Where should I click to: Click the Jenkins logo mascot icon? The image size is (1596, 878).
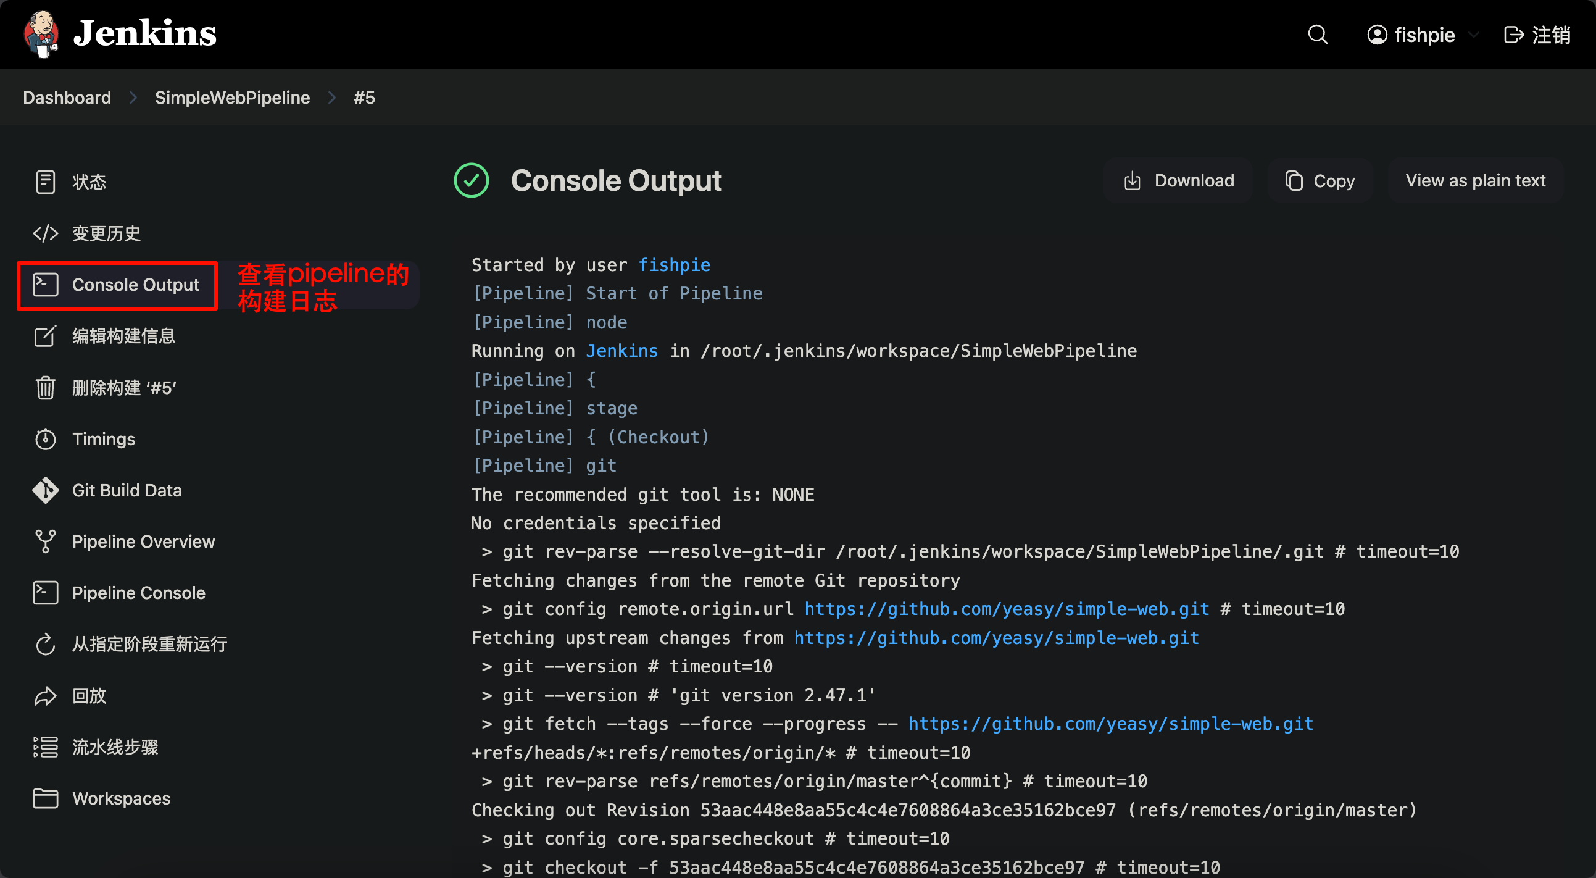coord(41,34)
